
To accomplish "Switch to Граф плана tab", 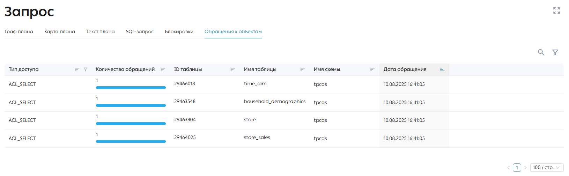I will point(19,31).
